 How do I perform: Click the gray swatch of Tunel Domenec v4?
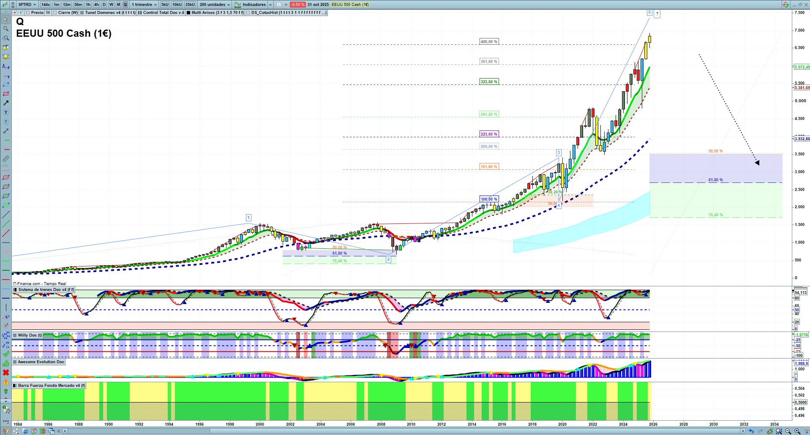pos(82,13)
